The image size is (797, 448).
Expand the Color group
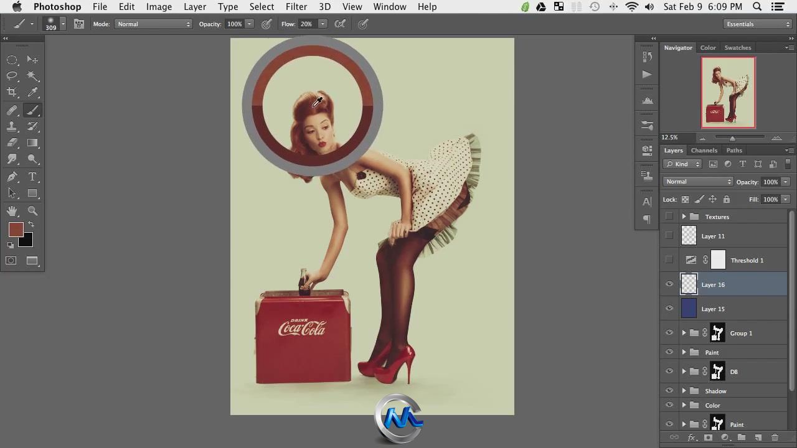(684, 405)
